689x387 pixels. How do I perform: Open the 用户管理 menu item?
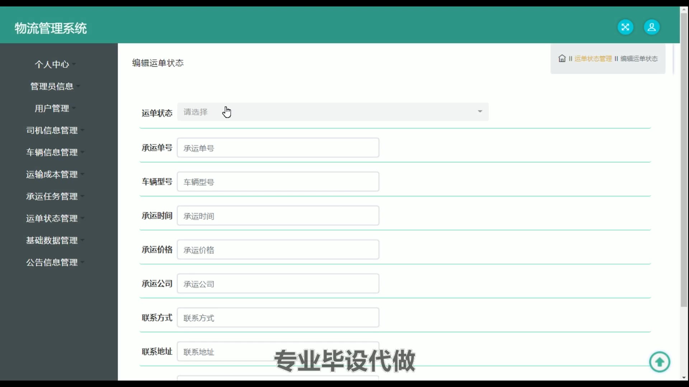click(52, 108)
